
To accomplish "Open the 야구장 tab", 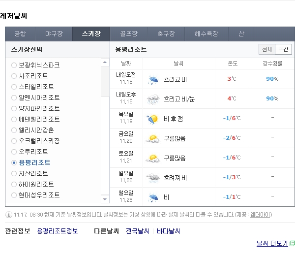I will (x=54, y=34).
